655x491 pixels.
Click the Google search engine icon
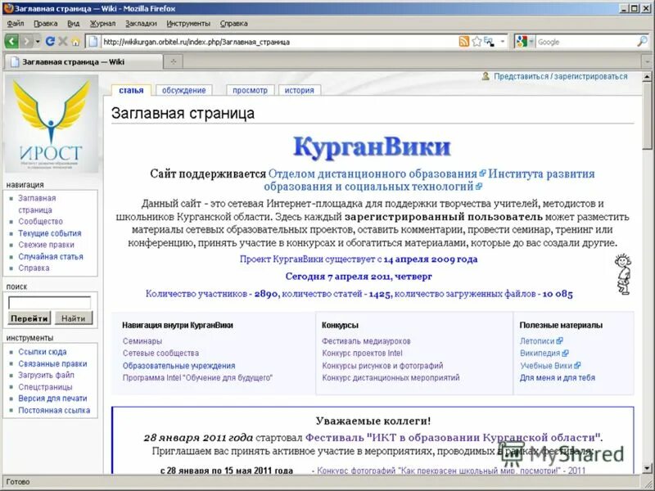(x=523, y=41)
